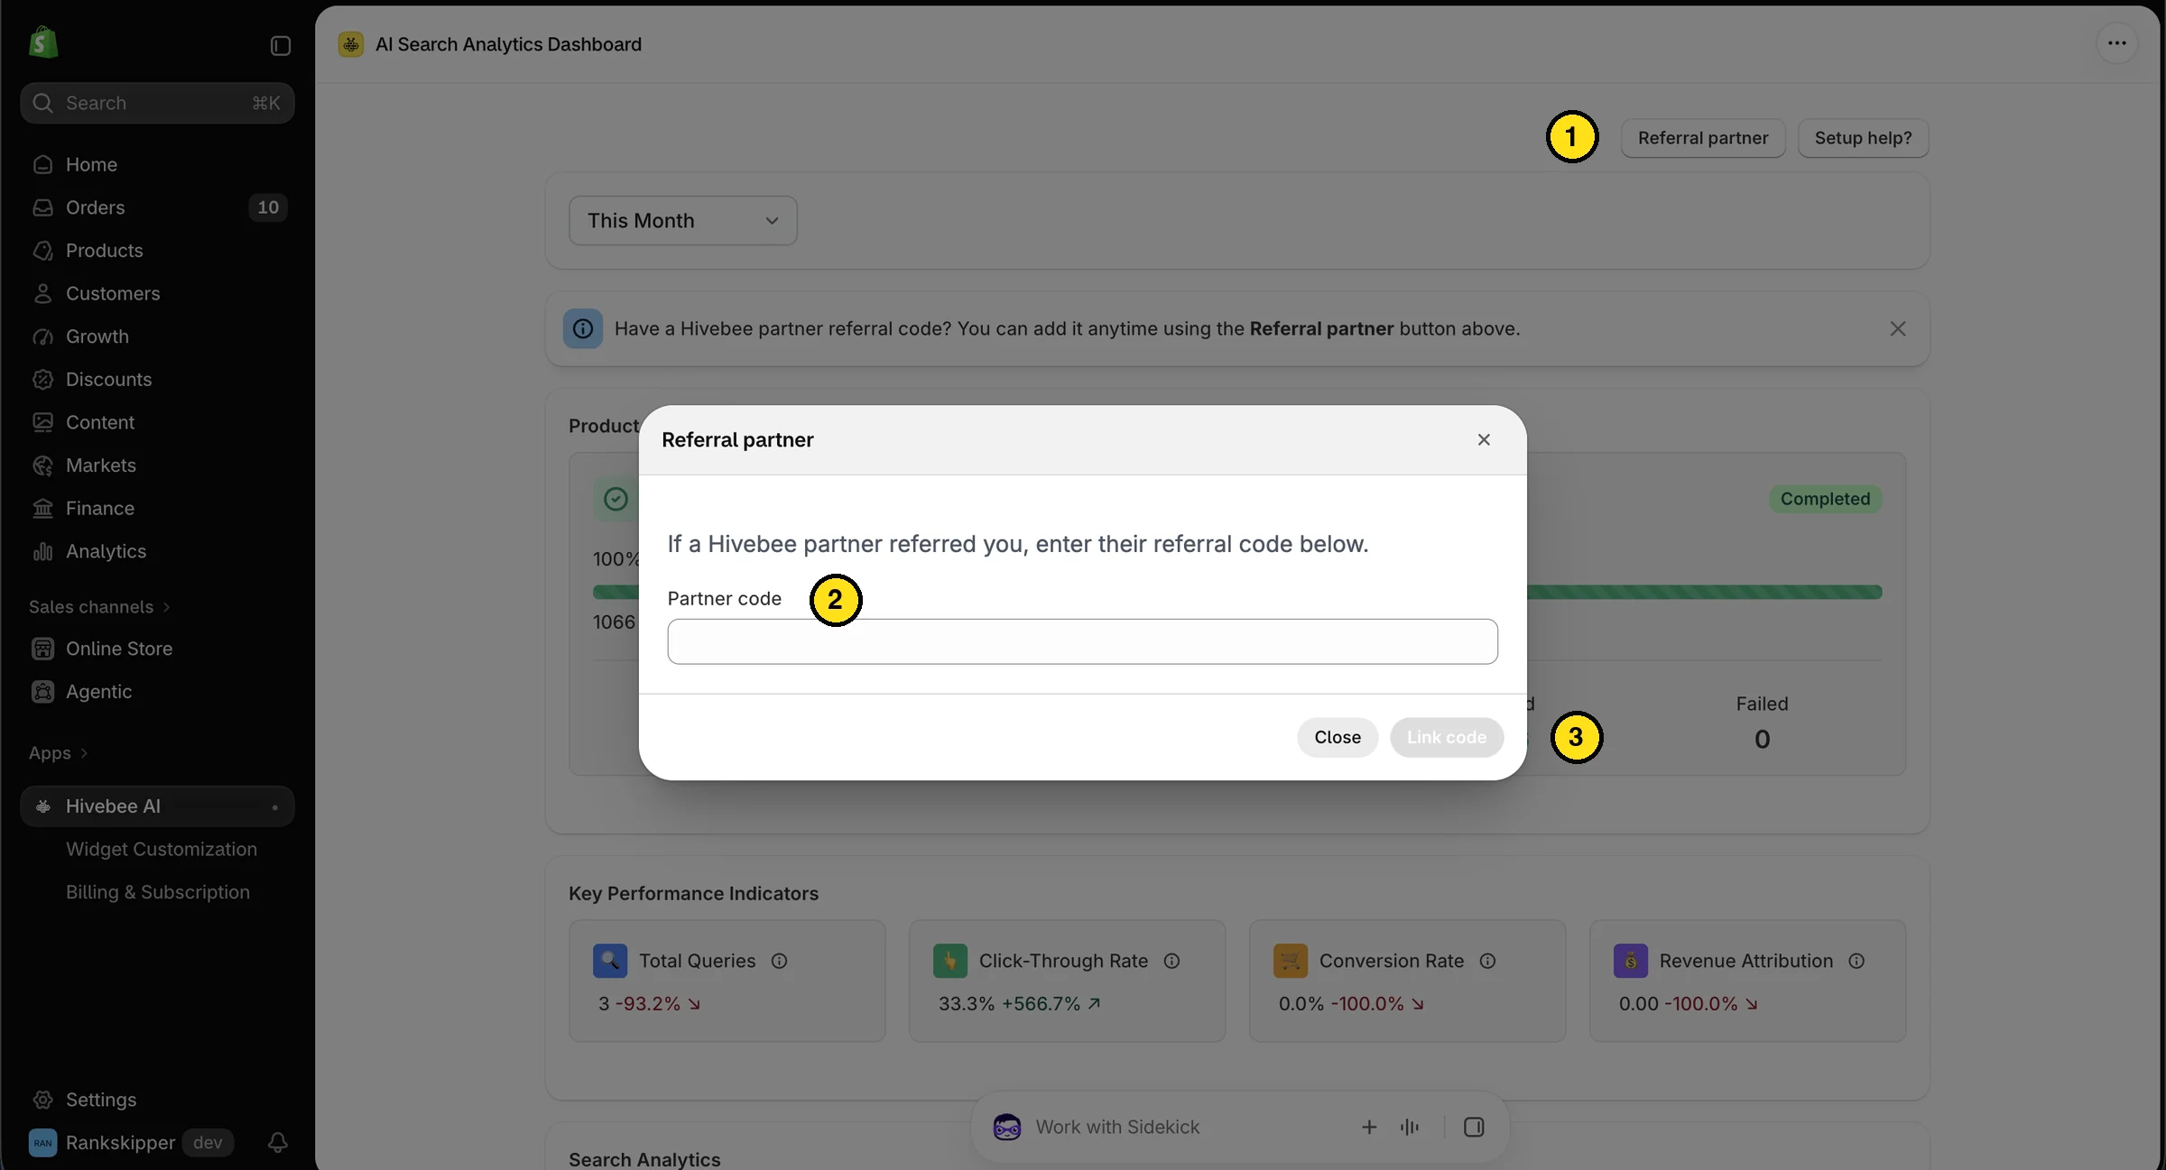Image resolution: width=2166 pixels, height=1170 pixels.
Task: Start Sidekick voice input icon
Action: pyautogui.click(x=1409, y=1127)
